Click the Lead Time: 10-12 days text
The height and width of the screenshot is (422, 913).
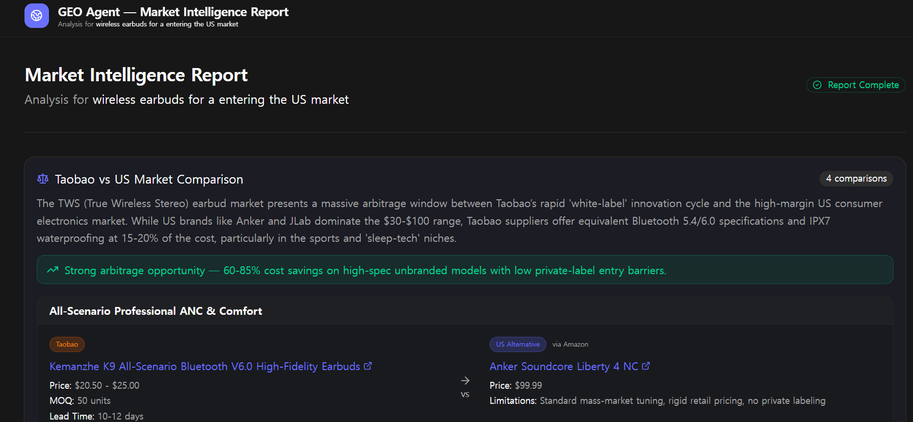[x=96, y=416]
